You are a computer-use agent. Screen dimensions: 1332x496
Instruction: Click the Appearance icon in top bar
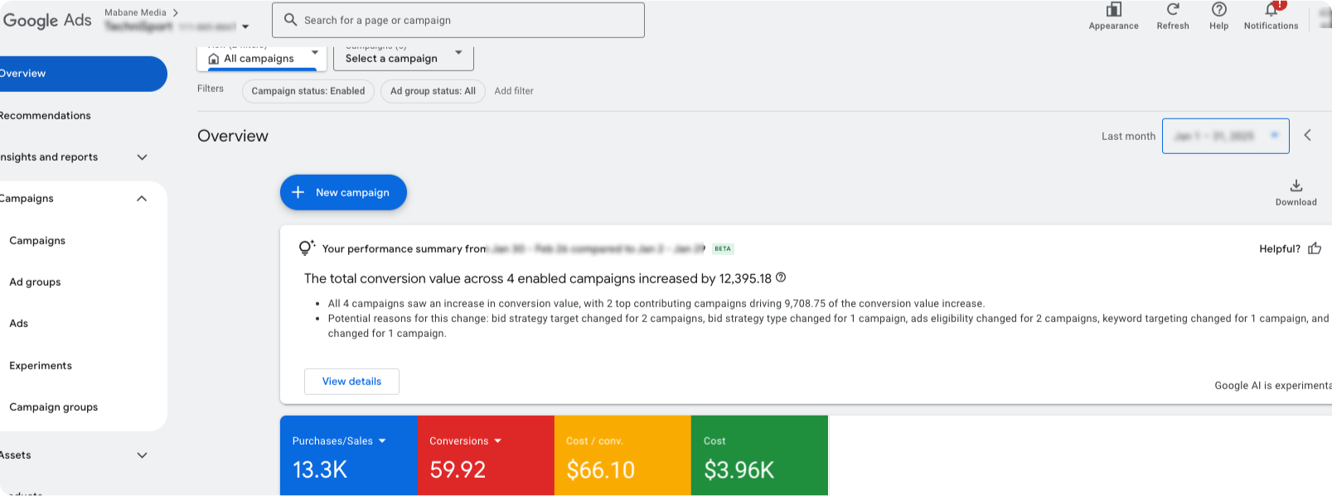1113,10
